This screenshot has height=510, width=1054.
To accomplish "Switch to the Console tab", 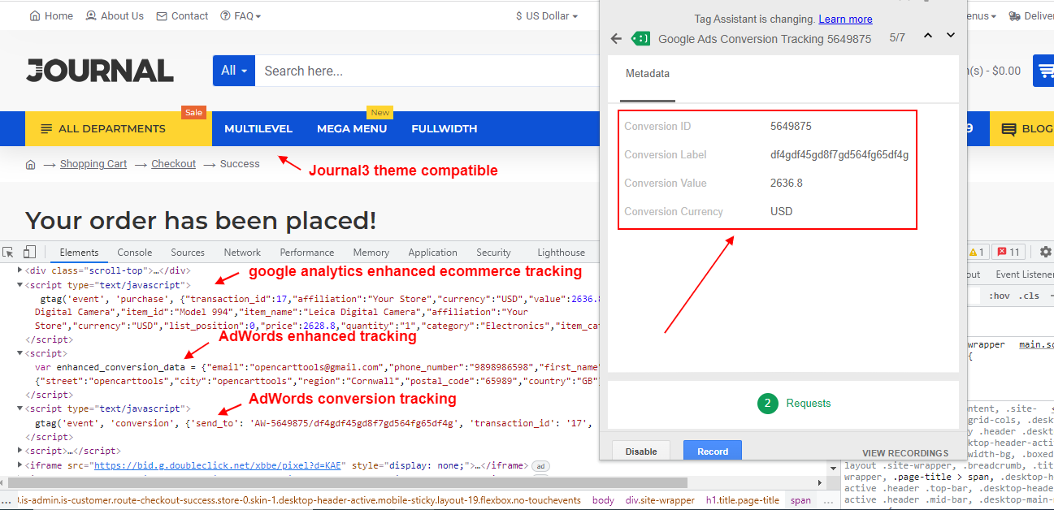I will pyautogui.click(x=135, y=253).
